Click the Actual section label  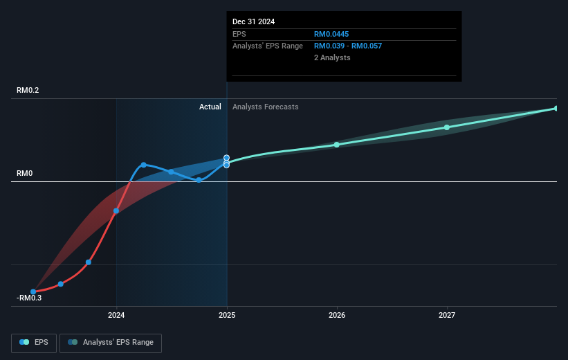point(210,107)
